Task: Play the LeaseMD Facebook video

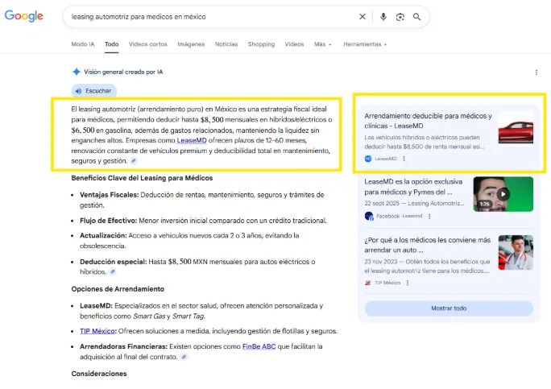Action: 503,194
